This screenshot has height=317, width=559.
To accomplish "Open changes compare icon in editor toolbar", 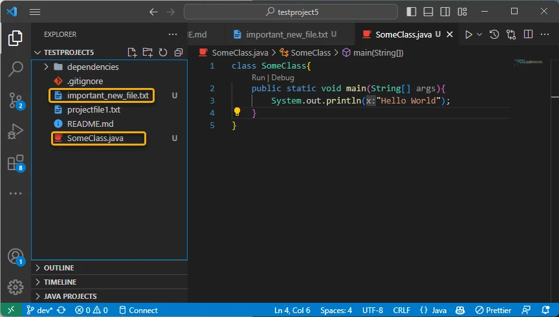I will point(511,34).
